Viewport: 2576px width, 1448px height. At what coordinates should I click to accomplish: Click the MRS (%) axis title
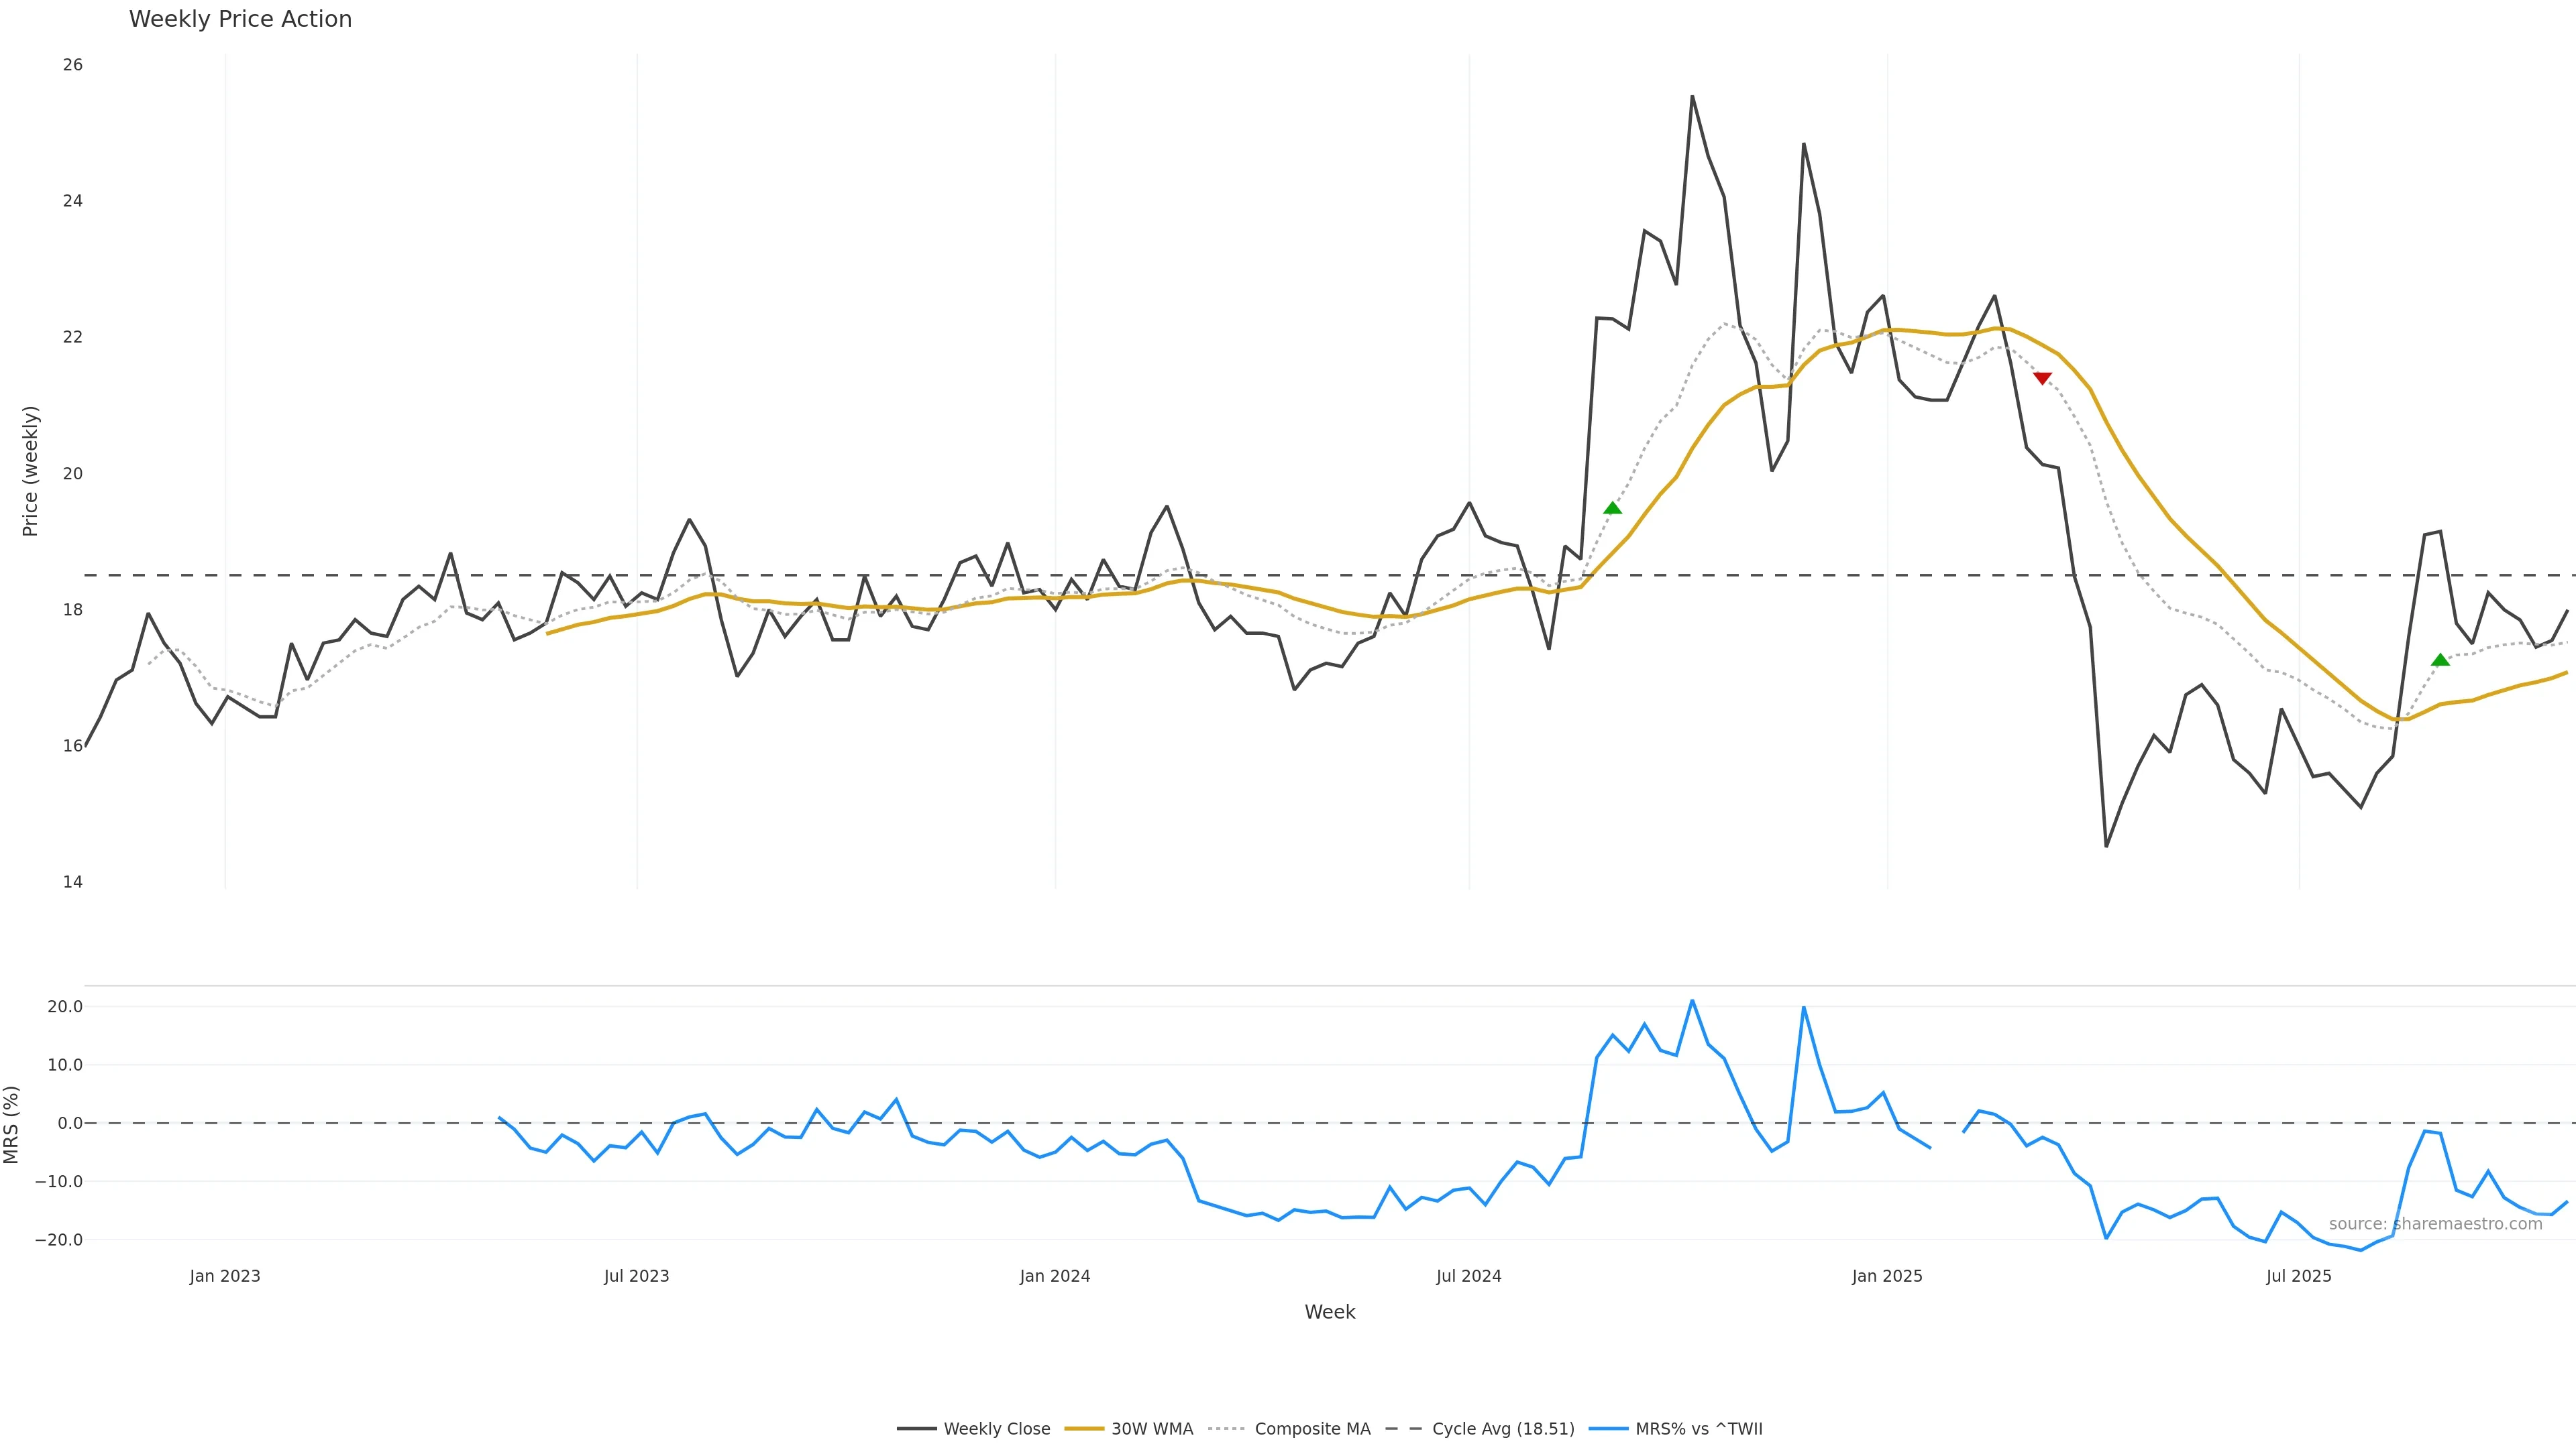tap(12, 1124)
